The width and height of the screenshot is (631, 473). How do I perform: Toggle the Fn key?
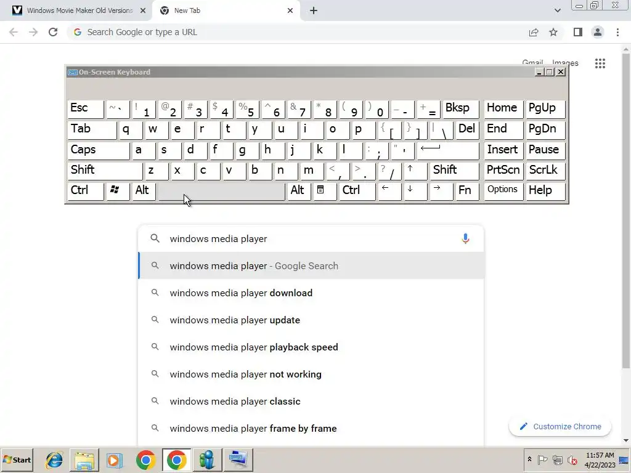466,192
